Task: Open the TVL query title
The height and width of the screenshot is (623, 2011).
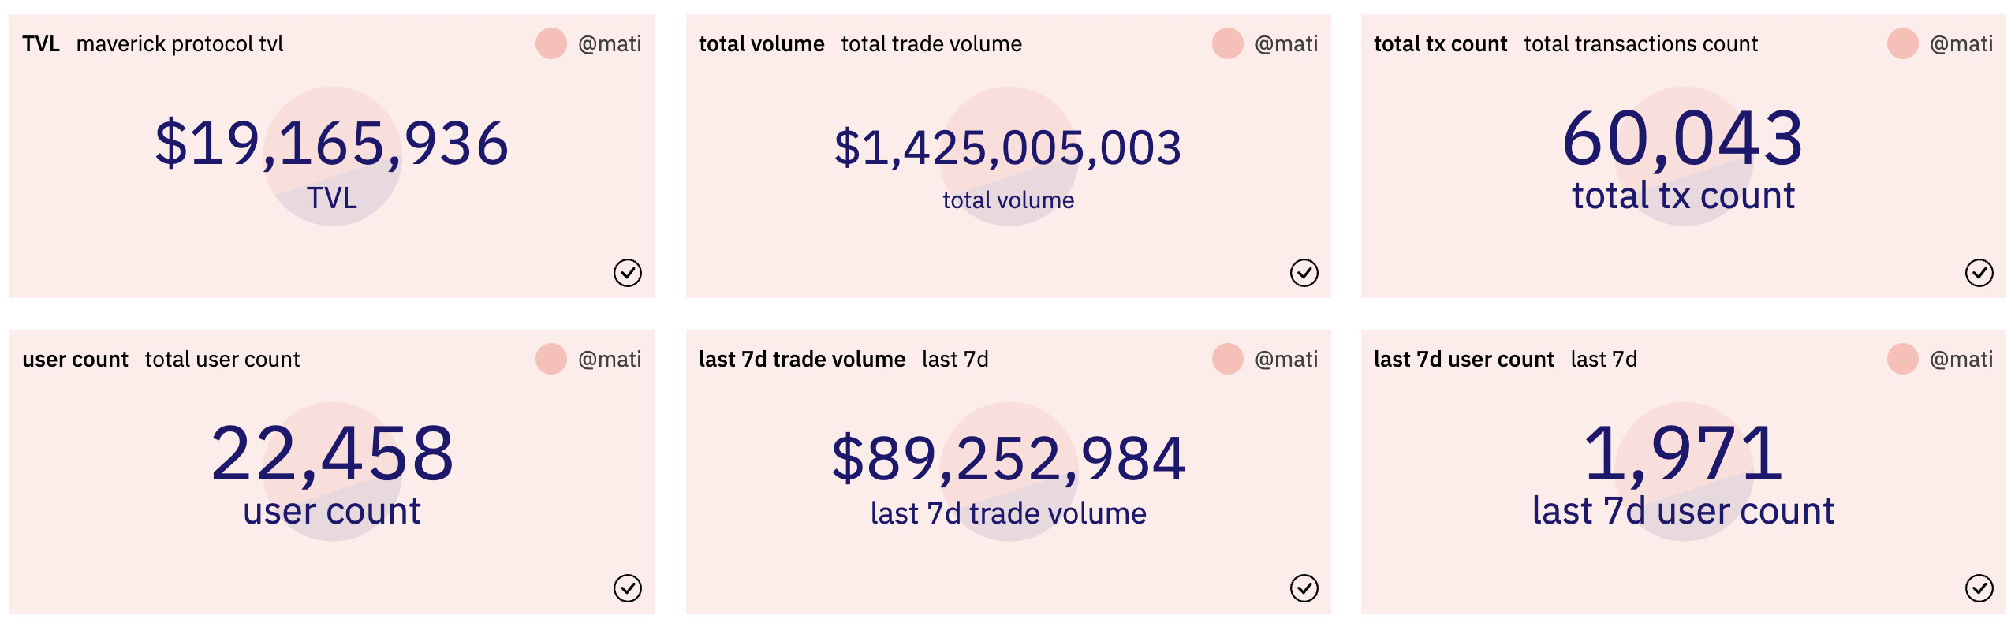Action: click(x=41, y=44)
